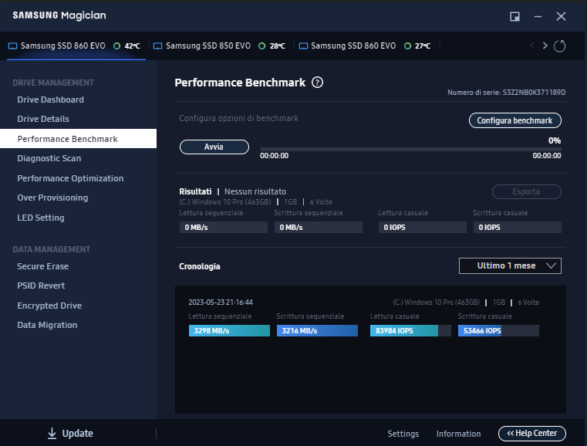Click history entry date 2023-05-23 21:16:44

click(221, 302)
